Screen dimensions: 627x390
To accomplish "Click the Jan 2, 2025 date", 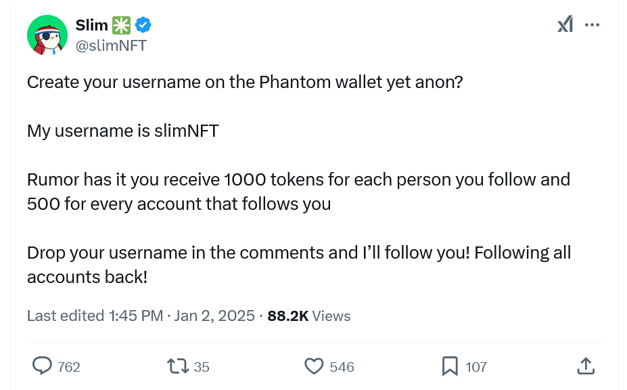I will (214, 316).
